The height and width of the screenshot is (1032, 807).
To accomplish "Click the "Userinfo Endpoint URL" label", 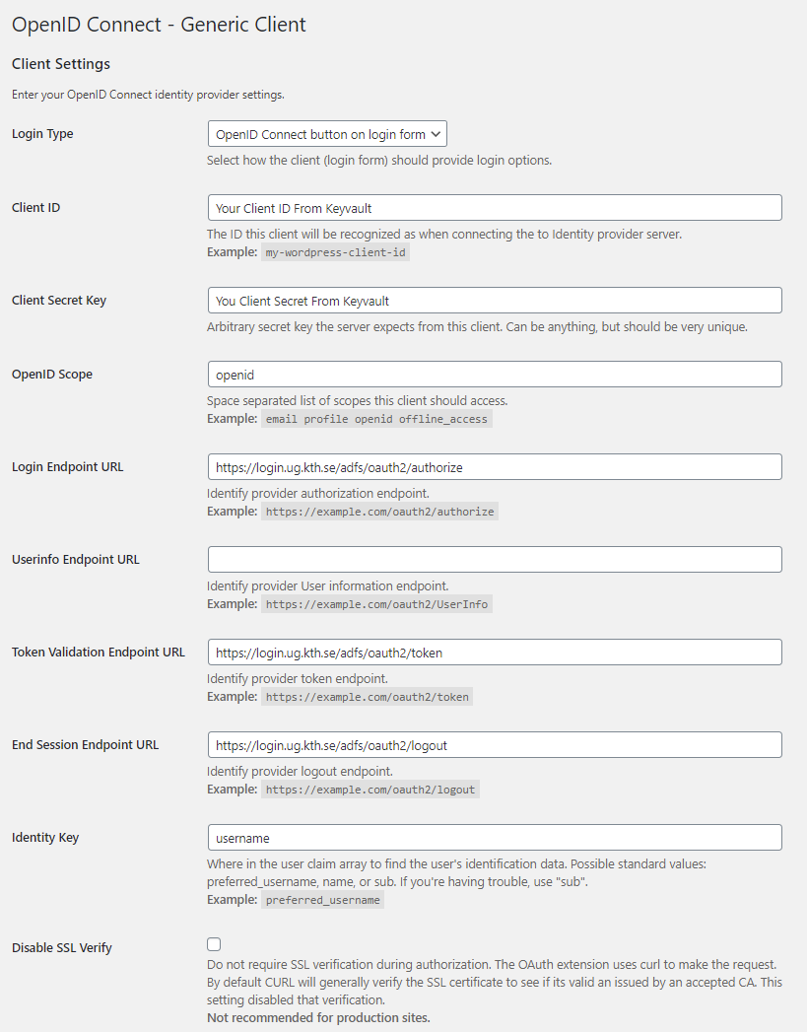I will 76,560.
